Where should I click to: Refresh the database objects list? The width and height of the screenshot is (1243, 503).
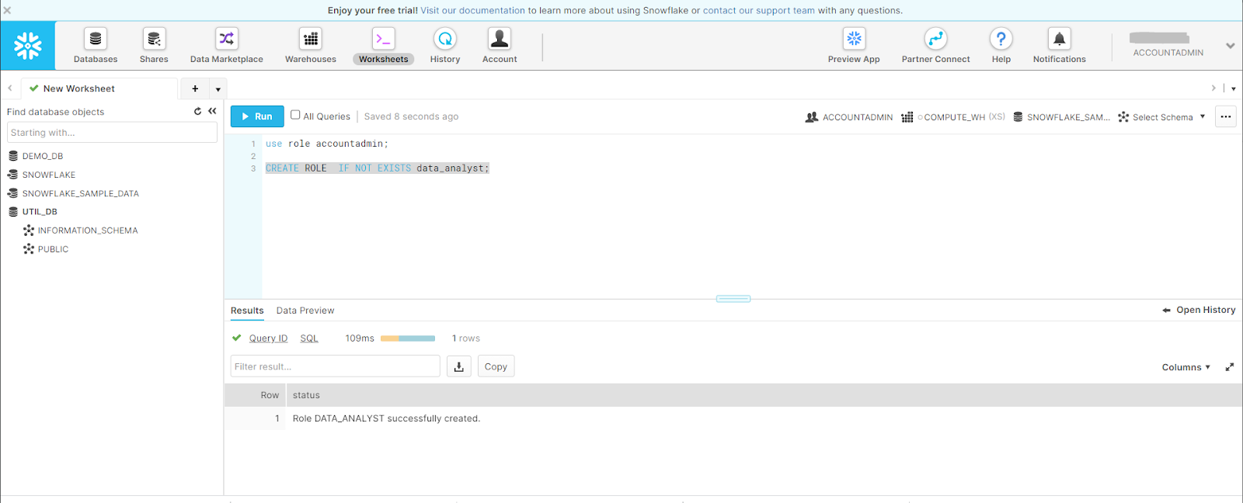click(x=197, y=112)
